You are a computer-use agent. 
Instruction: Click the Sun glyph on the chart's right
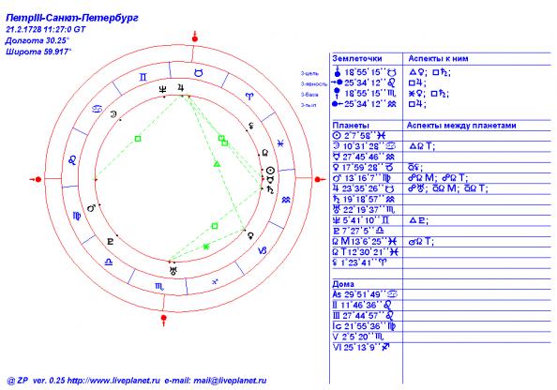coord(271,170)
